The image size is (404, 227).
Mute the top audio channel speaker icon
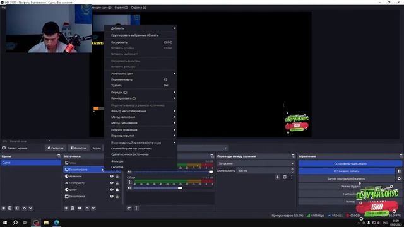[129, 172]
